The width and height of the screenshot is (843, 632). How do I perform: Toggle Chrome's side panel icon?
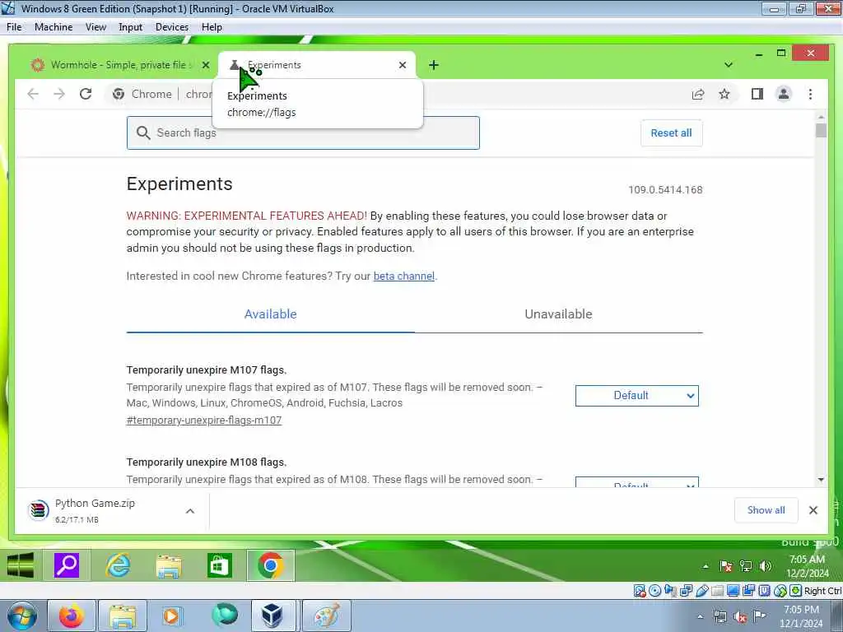coord(757,94)
